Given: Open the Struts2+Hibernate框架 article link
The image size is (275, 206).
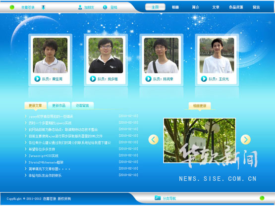Looking at the screenshot, I should (46, 162).
